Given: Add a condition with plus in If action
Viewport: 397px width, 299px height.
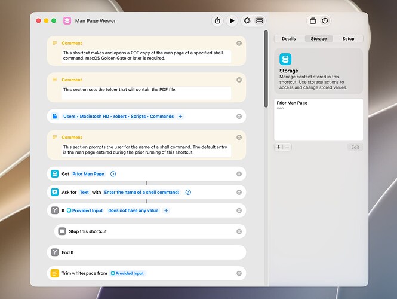Looking at the screenshot, I should pyautogui.click(x=166, y=210).
